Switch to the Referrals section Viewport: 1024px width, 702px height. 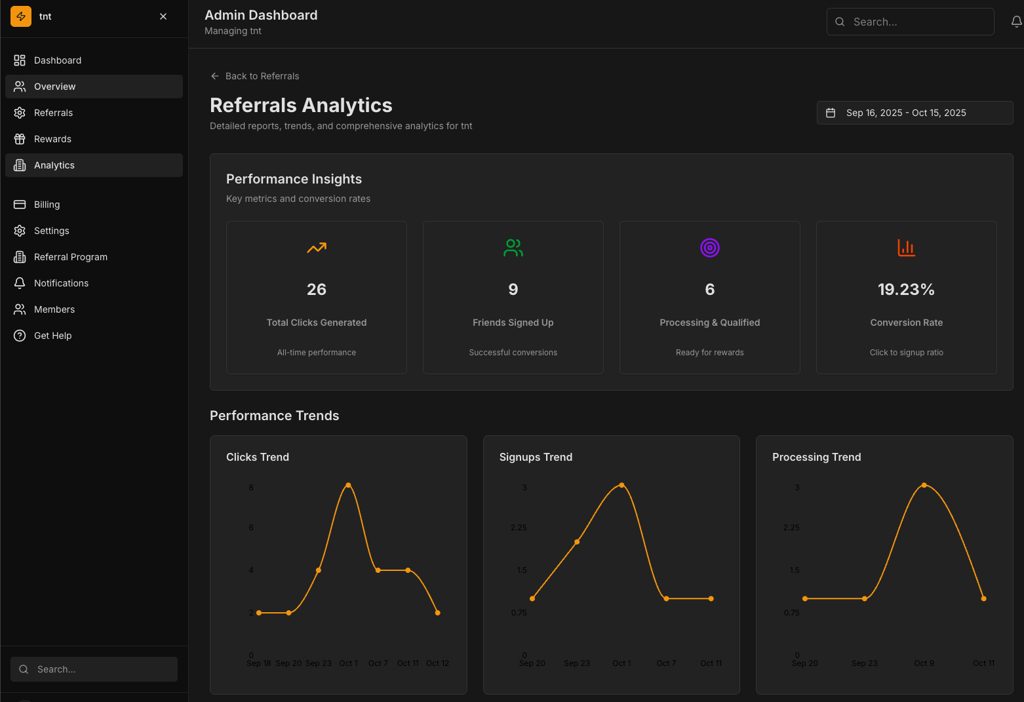tap(53, 112)
